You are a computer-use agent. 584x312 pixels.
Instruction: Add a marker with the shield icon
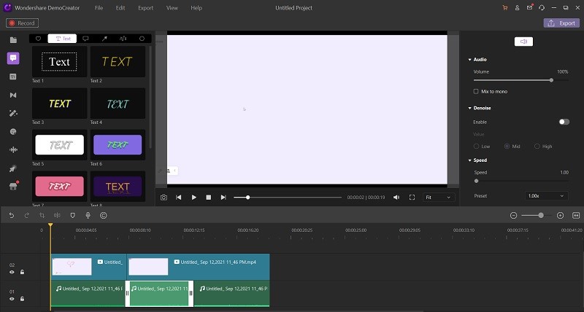pos(72,215)
